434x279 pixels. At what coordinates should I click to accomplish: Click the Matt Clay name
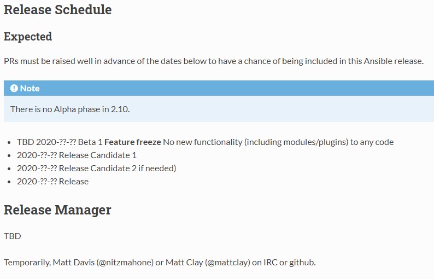tap(184, 263)
